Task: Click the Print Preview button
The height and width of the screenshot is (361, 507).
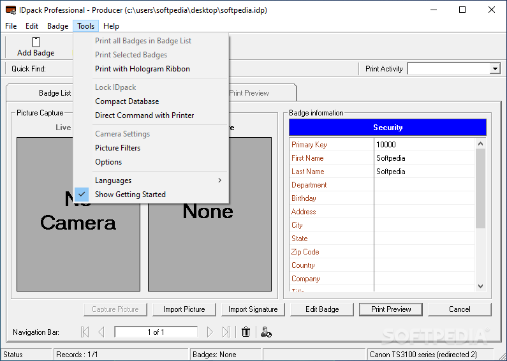Action: (391, 309)
